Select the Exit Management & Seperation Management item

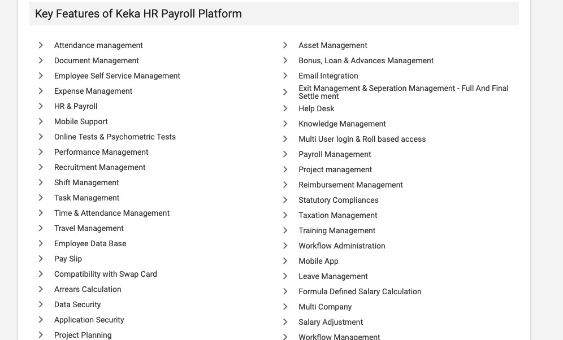(x=403, y=92)
